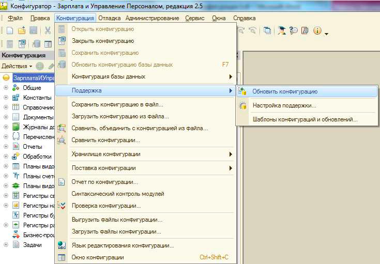Click the graduate-cap assistant icon in toolbar
Image resolution: width=380 pixels, height=264 pixels.
click(282, 30)
